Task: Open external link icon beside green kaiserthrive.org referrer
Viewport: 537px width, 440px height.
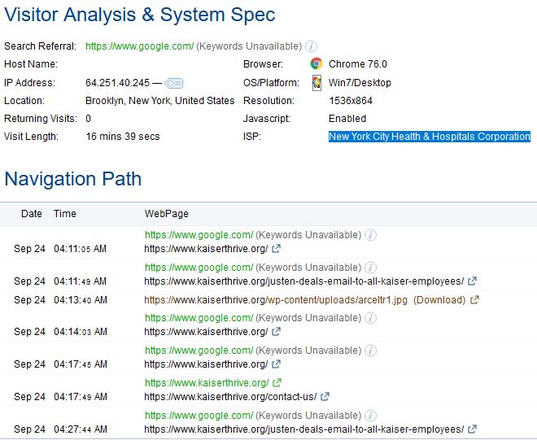Action: point(277,382)
